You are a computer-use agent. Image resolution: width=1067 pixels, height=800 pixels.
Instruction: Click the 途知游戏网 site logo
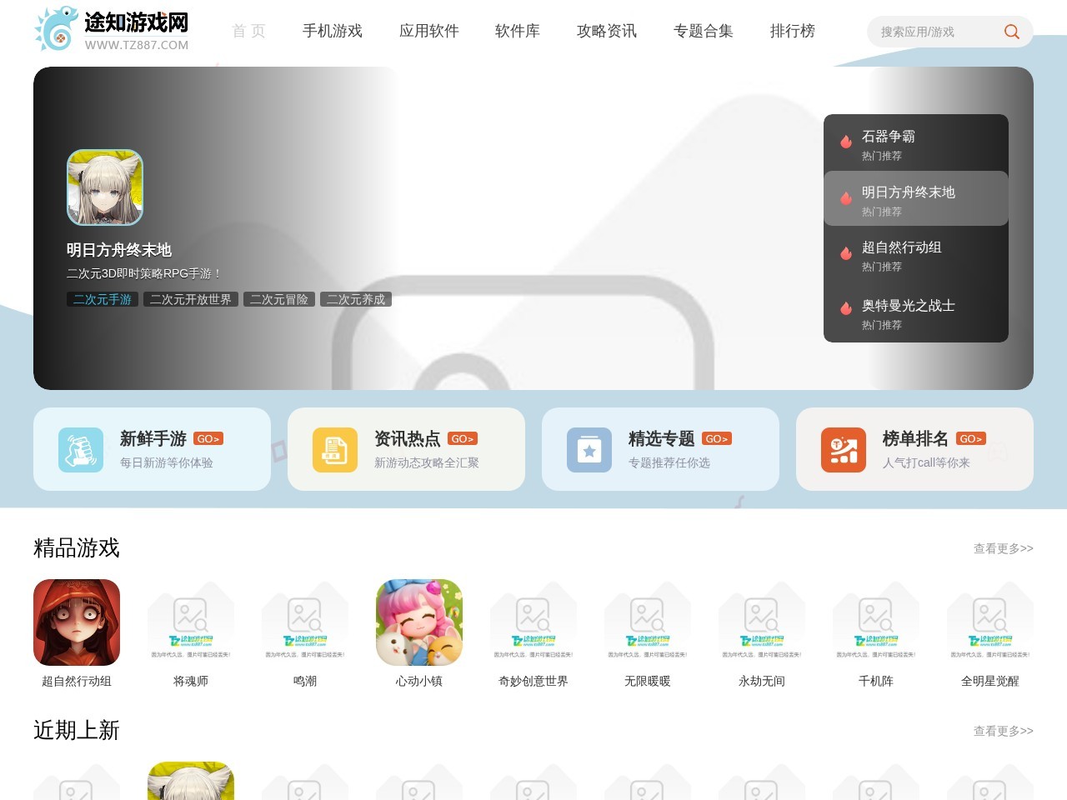tap(112, 29)
